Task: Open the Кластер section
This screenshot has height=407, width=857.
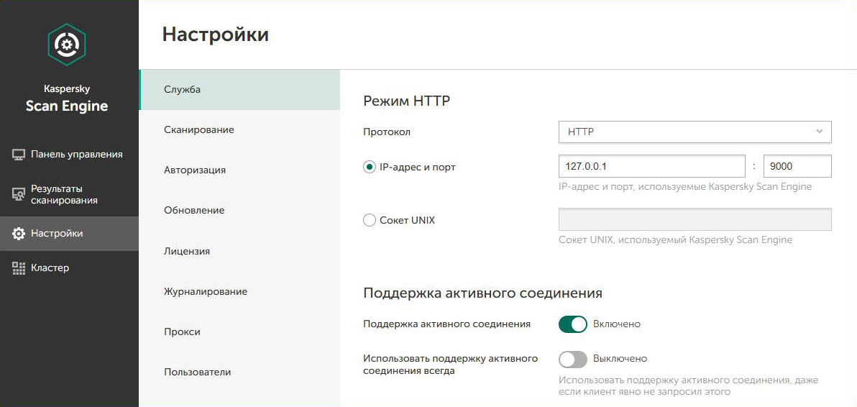Action: 70,268
